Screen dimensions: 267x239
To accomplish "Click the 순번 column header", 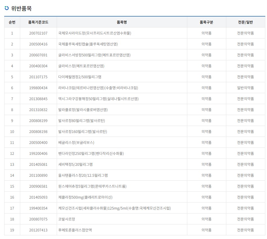I will (12, 22).
